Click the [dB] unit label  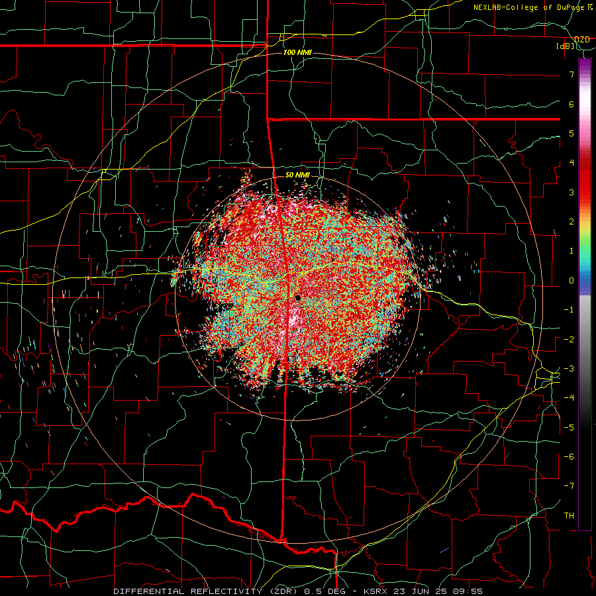(x=566, y=46)
